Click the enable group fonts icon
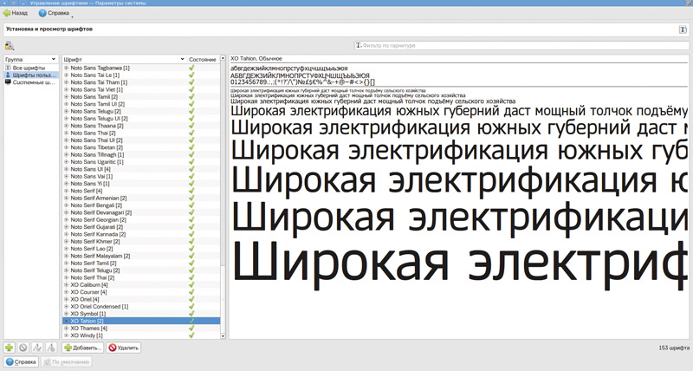The width and height of the screenshot is (693, 371). [37, 348]
